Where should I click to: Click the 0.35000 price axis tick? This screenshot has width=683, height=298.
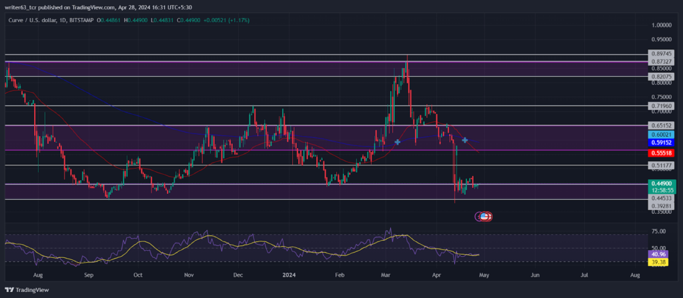(x=662, y=212)
